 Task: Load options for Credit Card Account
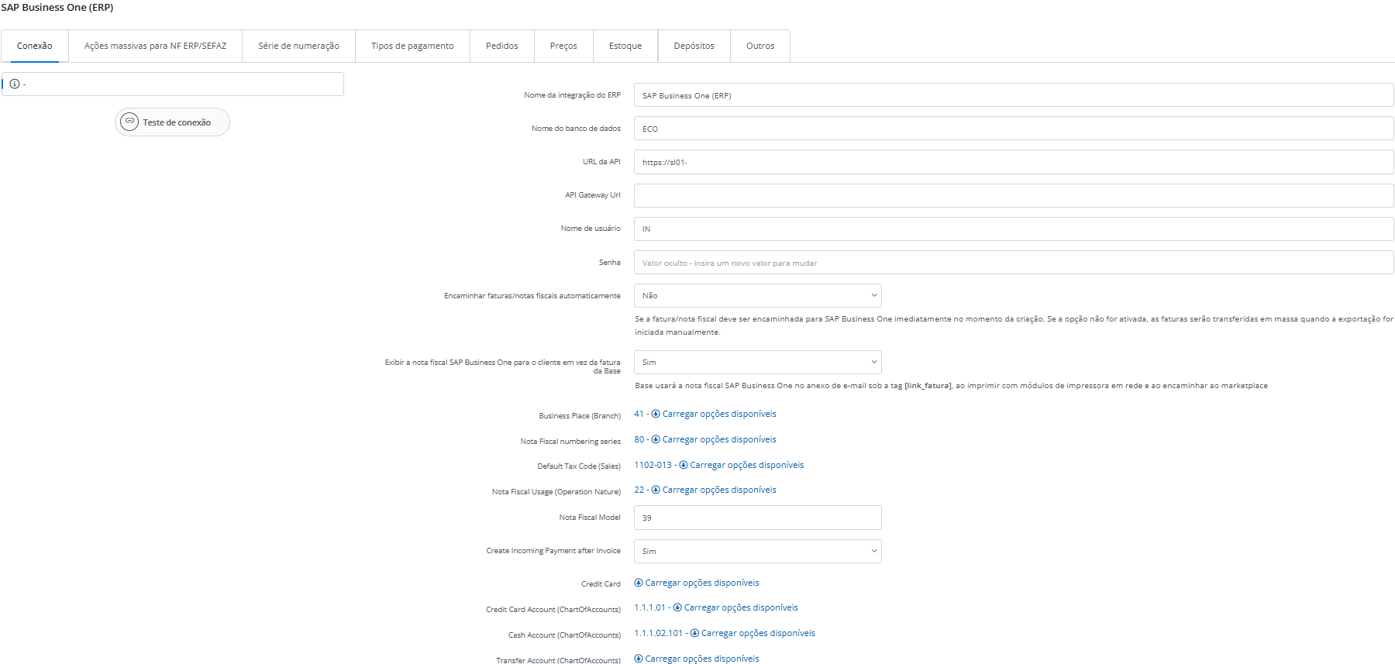pos(740,607)
